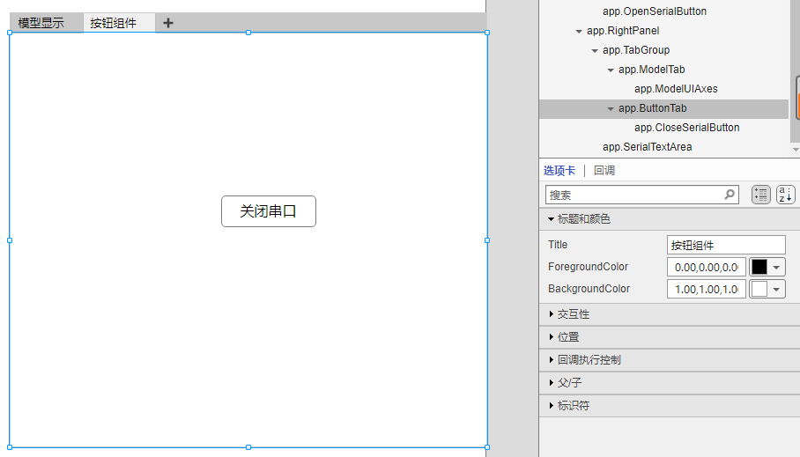Screen dimensions: 800x457
Task: Select app.ButtonTab tree node
Action: tap(653, 108)
